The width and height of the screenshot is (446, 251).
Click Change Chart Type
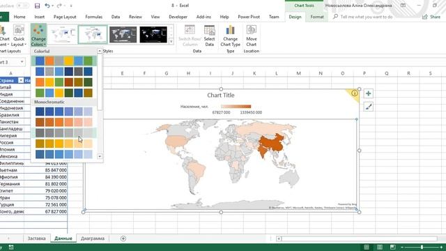pos(230,36)
